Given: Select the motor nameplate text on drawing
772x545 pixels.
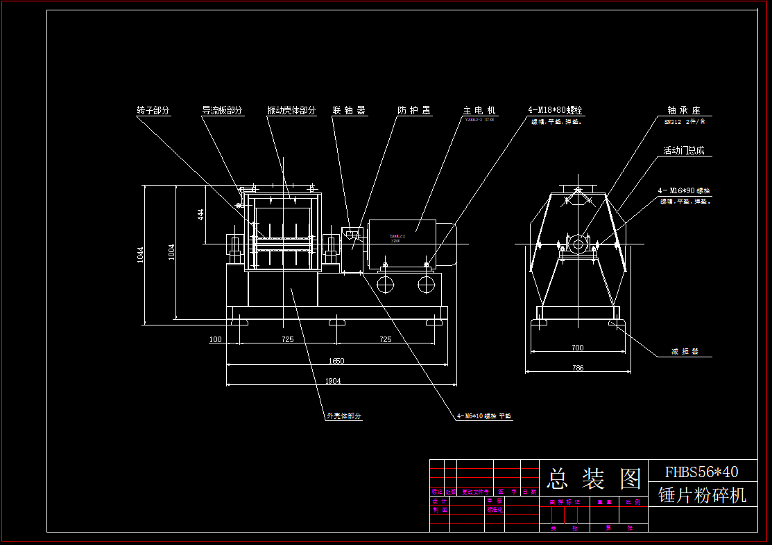Looking at the screenshot, I should tap(398, 238).
